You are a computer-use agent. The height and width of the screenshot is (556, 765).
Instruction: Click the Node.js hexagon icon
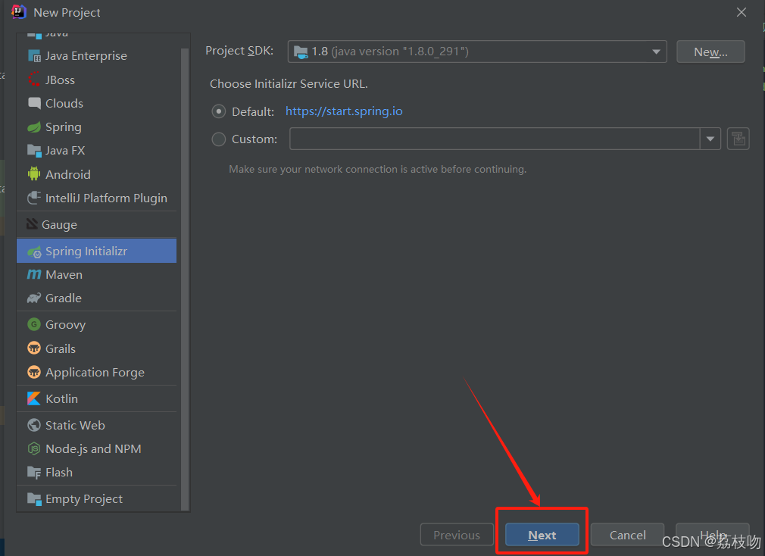[34, 448]
